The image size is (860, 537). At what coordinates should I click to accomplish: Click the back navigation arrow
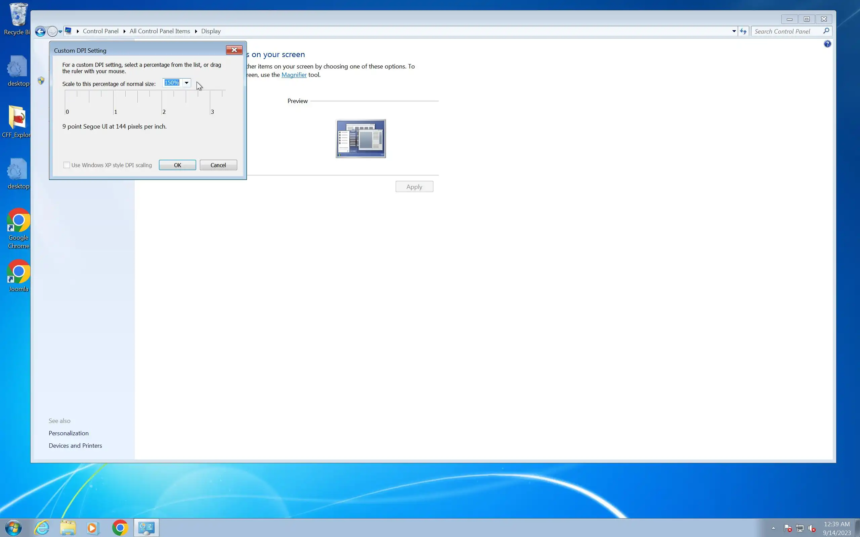point(40,32)
